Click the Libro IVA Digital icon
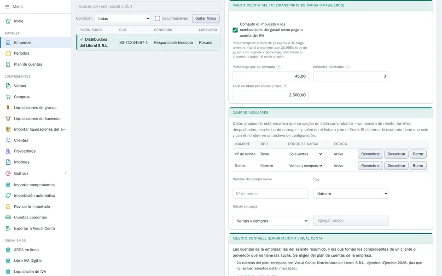This screenshot has height=276, width=442. coord(8,261)
